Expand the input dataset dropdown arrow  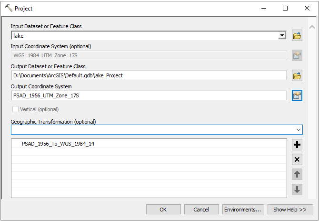(x=282, y=36)
